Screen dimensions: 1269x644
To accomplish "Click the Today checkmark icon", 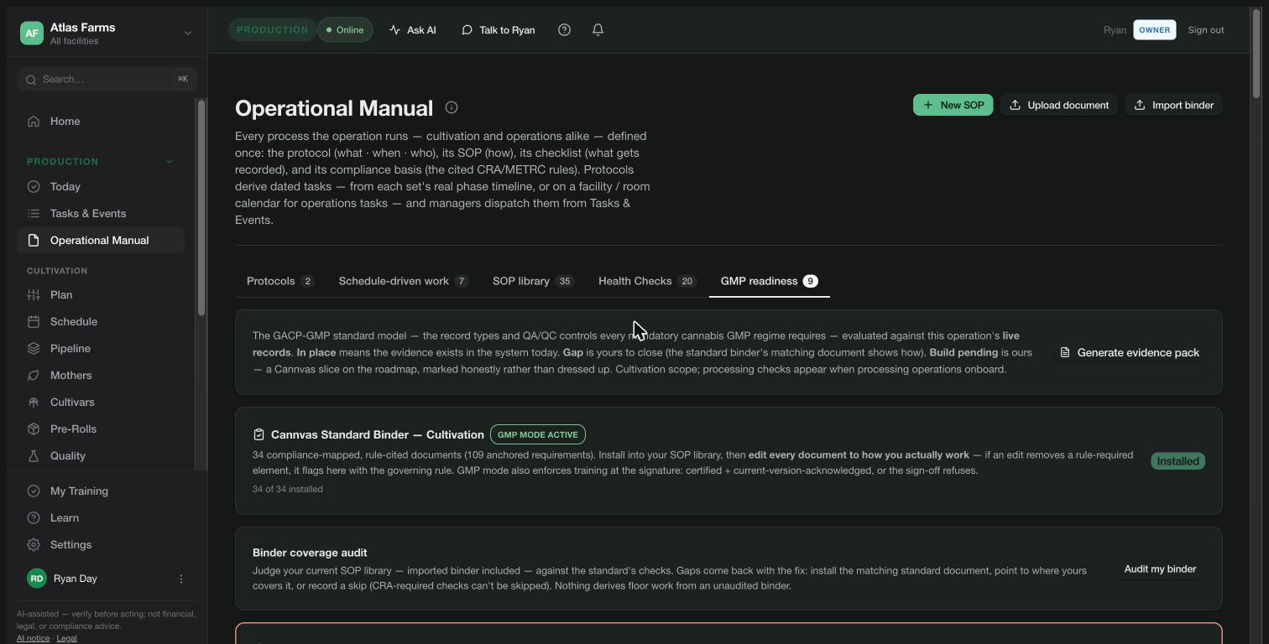I will click(x=34, y=187).
